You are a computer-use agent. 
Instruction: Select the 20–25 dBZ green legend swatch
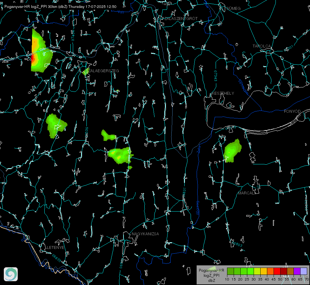[x=244, y=271]
